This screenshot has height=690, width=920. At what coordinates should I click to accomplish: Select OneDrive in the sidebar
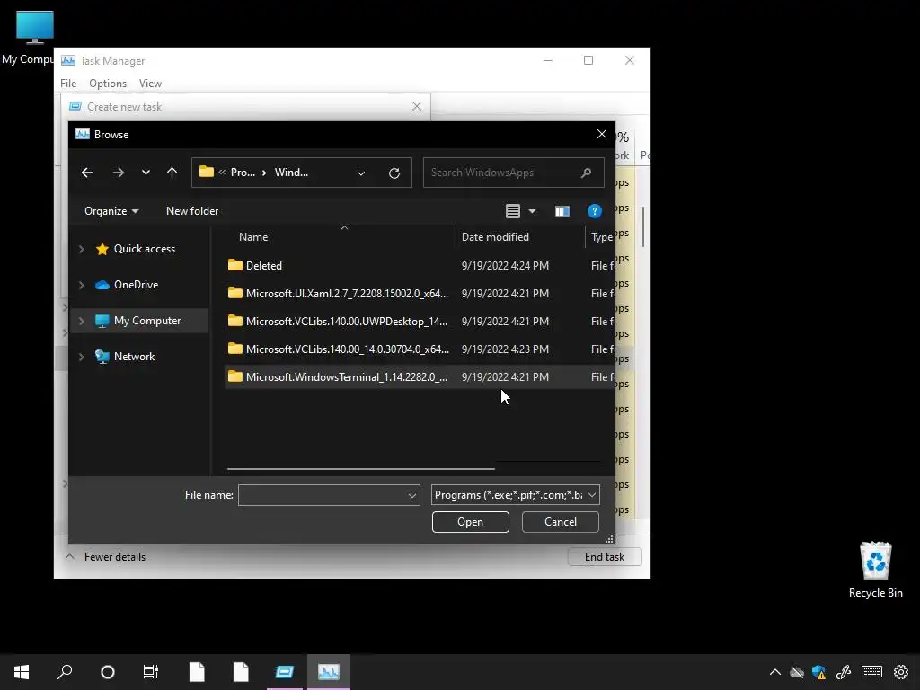pos(137,285)
